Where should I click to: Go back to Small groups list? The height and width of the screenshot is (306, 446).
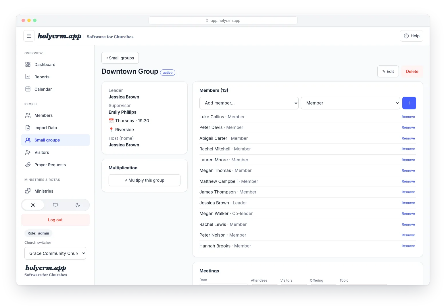coord(120,58)
